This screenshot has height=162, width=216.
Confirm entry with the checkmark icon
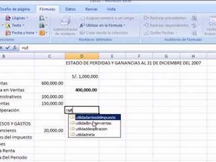[8, 48]
